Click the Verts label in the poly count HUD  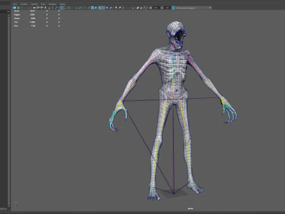point(17,11)
